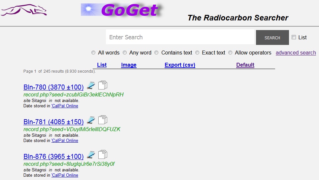Viewport: 319px width, 180px height.
Task: Follow the CalPal Online link under Bln-876
Action: [x=65, y=175]
